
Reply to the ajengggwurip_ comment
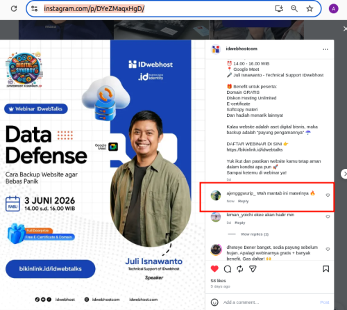(243, 201)
